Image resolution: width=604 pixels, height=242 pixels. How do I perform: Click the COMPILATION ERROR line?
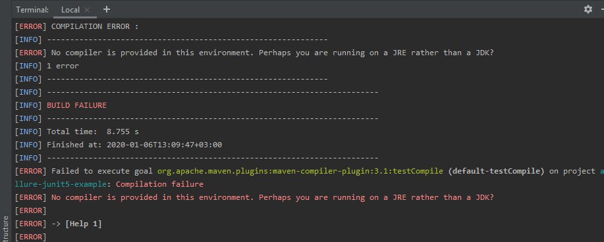click(x=76, y=26)
